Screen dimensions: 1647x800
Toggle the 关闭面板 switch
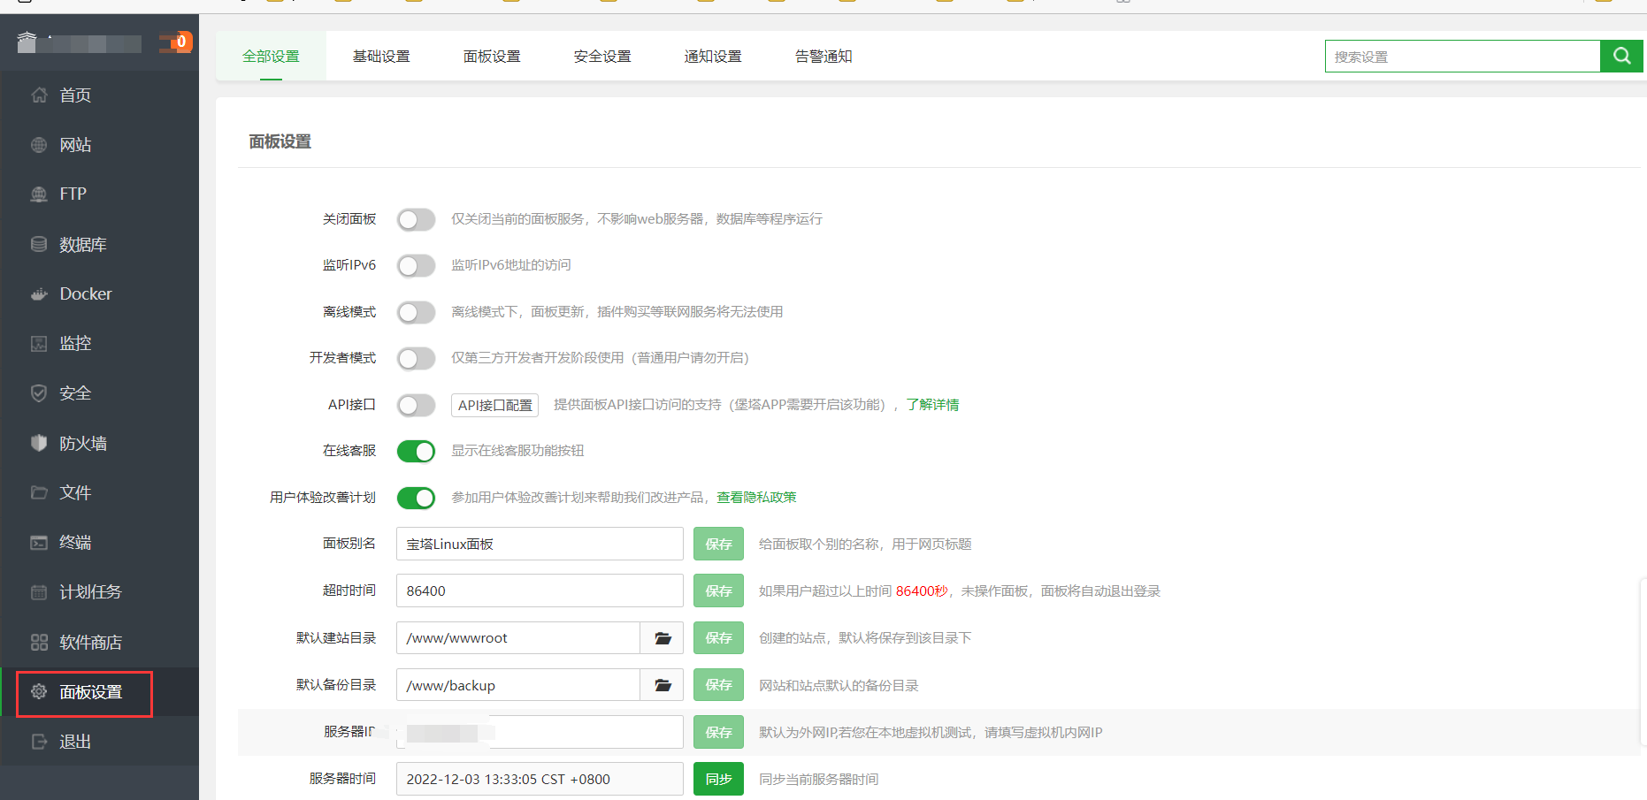pos(416,219)
